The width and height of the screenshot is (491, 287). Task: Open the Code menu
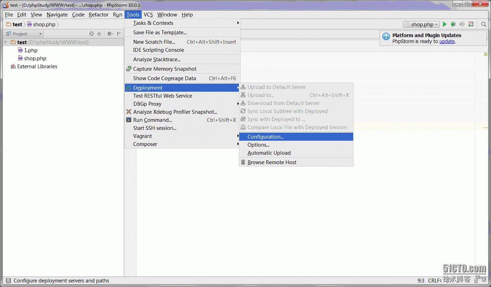click(78, 14)
